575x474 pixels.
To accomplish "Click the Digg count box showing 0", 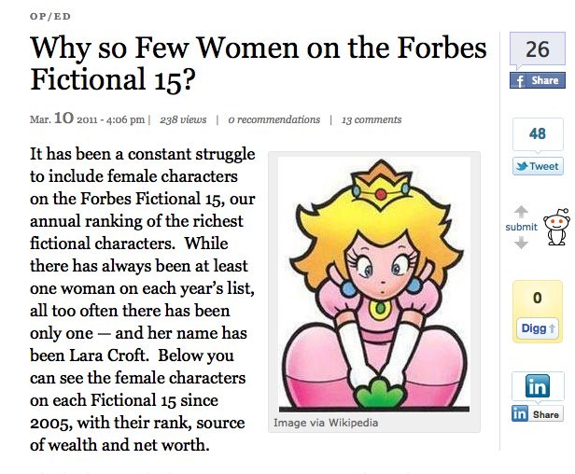I will [537, 299].
